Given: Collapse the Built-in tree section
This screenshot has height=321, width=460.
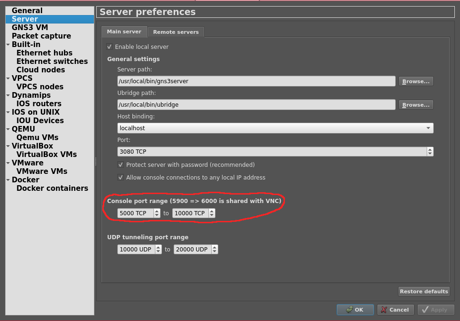Looking at the screenshot, I should point(8,45).
